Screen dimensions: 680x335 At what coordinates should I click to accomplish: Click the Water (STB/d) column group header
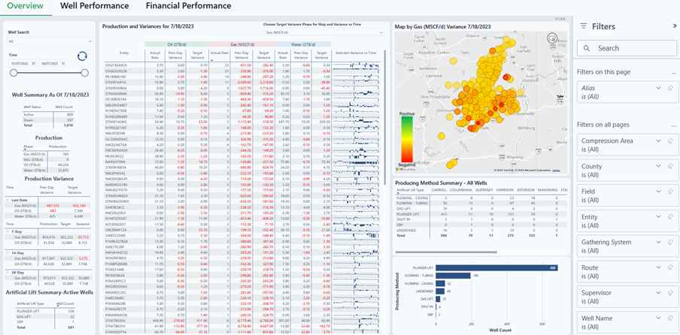click(303, 44)
